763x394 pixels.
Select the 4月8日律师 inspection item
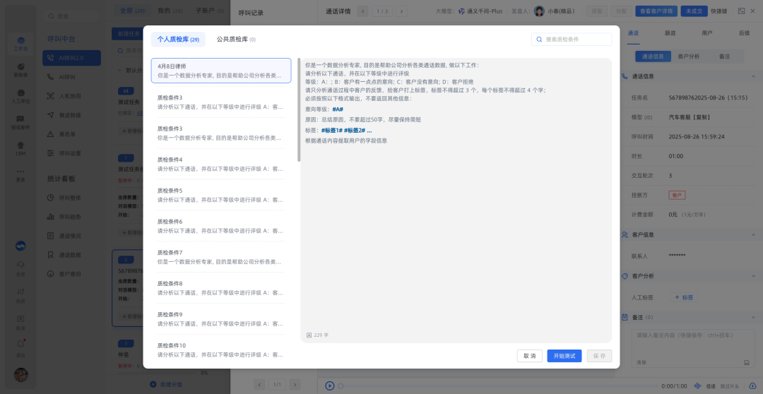220,71
